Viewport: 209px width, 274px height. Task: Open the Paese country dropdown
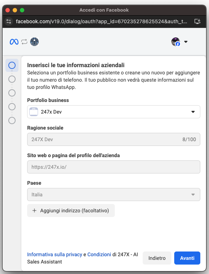[x=114, y=195]
